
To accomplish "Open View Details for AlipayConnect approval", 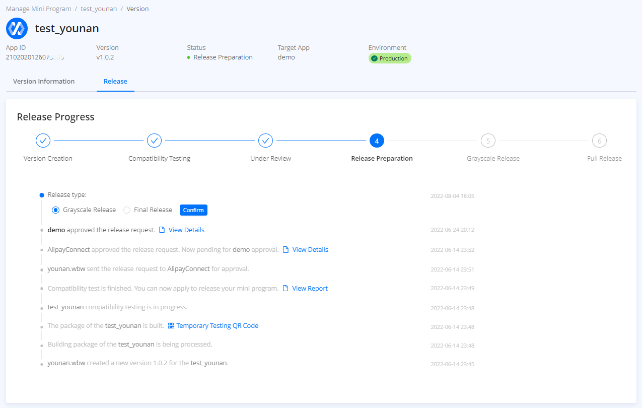I will [x=310, y=250].
